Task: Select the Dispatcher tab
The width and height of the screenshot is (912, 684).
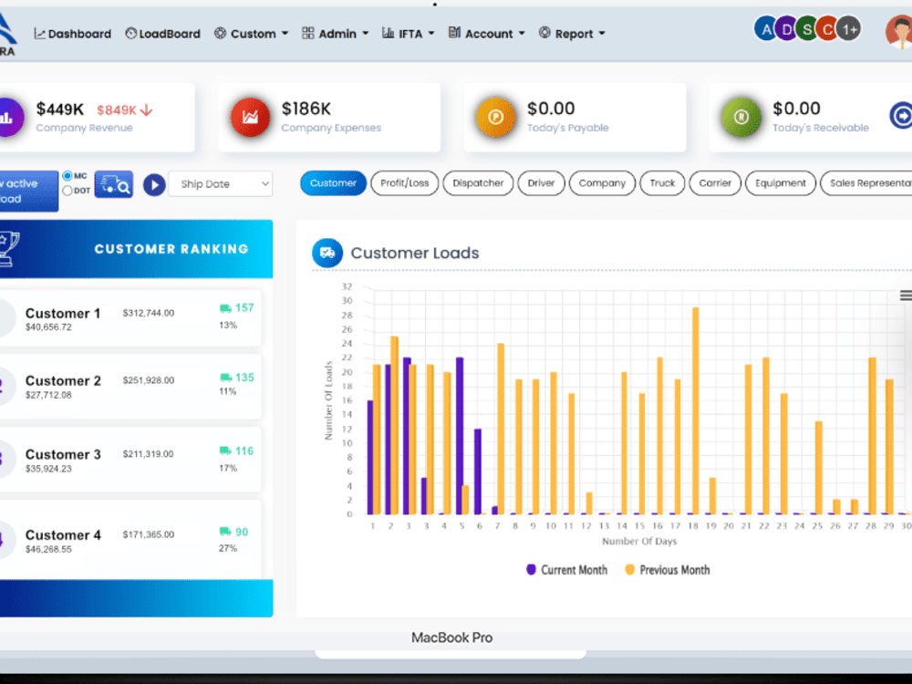Action: click(478, 183)
